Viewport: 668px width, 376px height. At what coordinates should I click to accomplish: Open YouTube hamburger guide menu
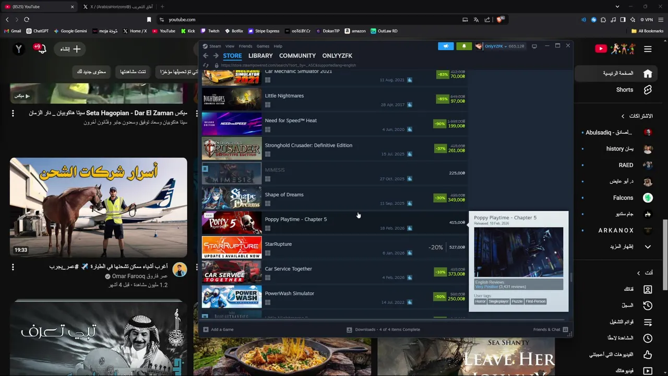[648, 49]
